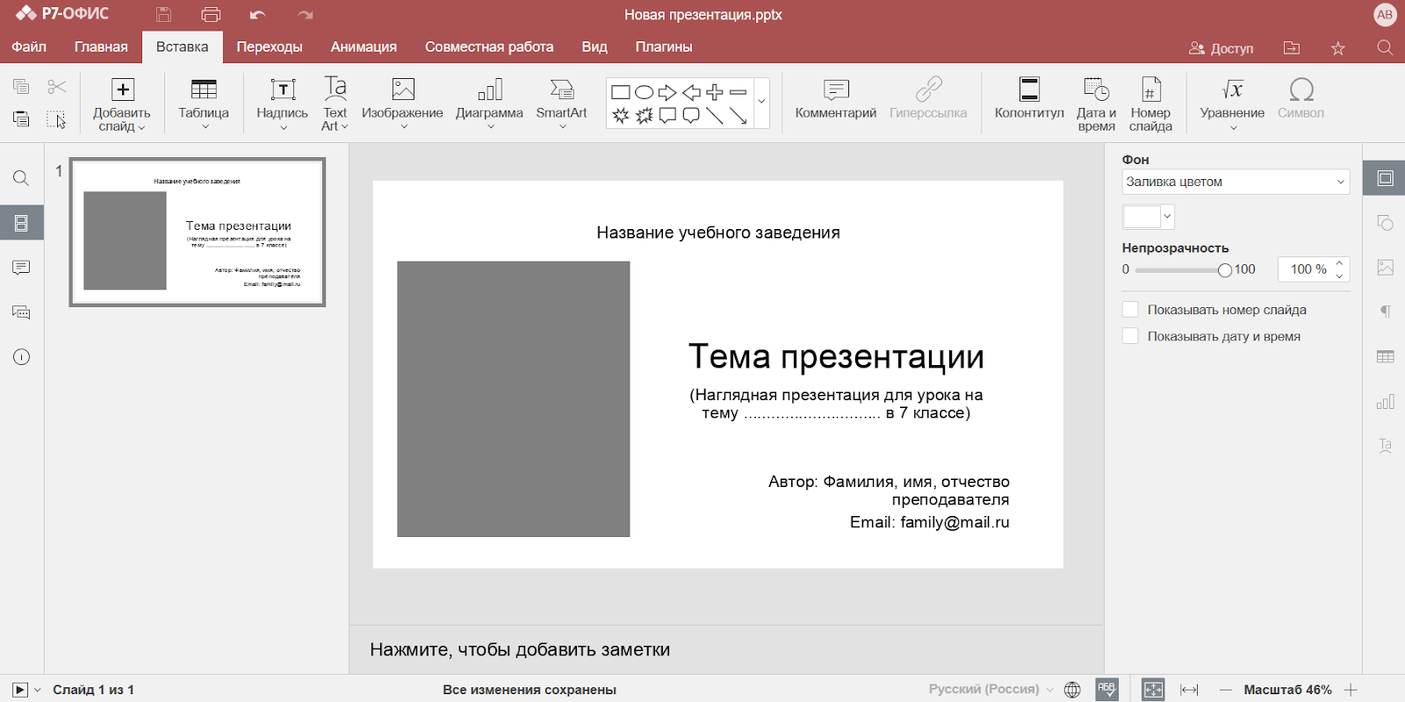Open Paragraph settings in right sidebar
This screenshot has height=702, width=1405.
coord(1385,312)
